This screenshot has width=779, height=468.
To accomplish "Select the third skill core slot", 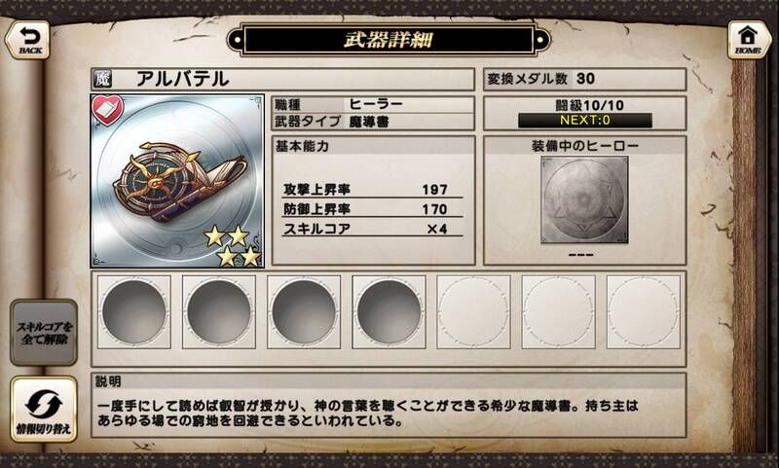I will click(304, 311).
